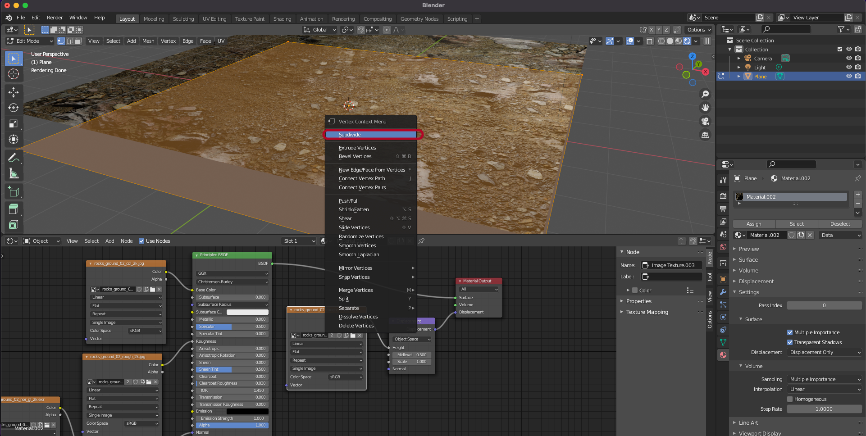
Task: Select the Move tool in the viewport toolbar
Action: [14, 92]
